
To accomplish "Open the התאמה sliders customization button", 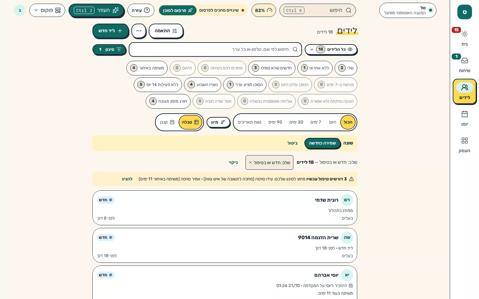I will click(x=166, y=31).
